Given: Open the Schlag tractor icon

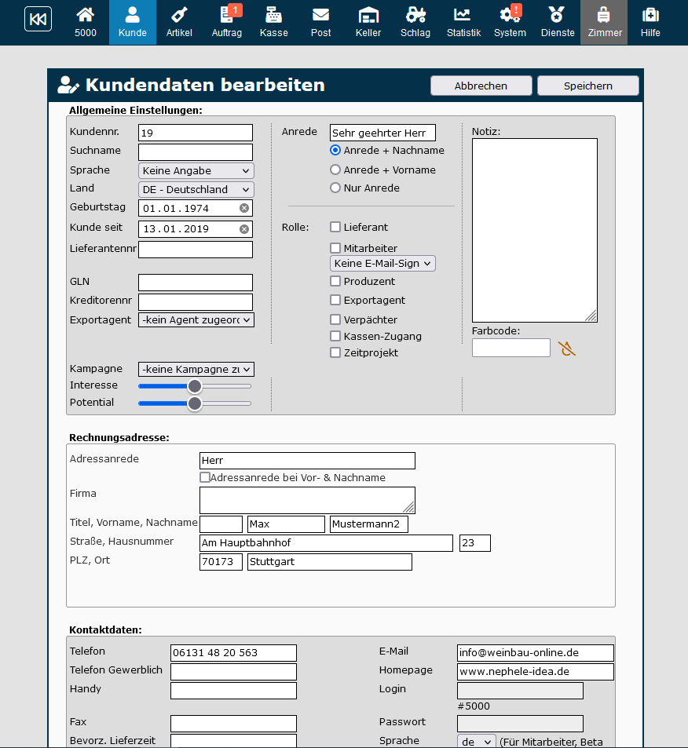Looking at the screenshot, I should pyautogui.click(x=415, y=15).
